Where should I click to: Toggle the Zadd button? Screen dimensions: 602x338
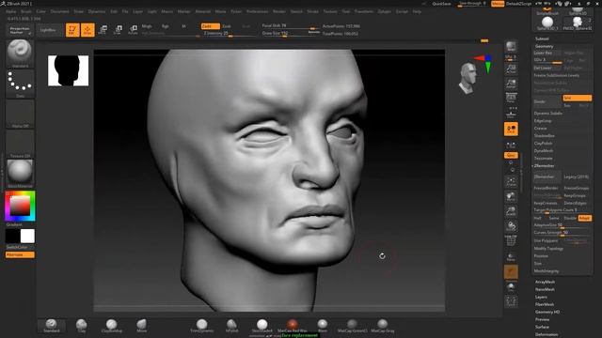tap(211, 26)
